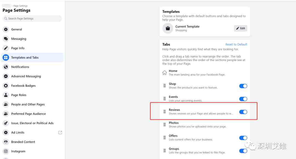Click the Notifications globe icon

[6, 67]
